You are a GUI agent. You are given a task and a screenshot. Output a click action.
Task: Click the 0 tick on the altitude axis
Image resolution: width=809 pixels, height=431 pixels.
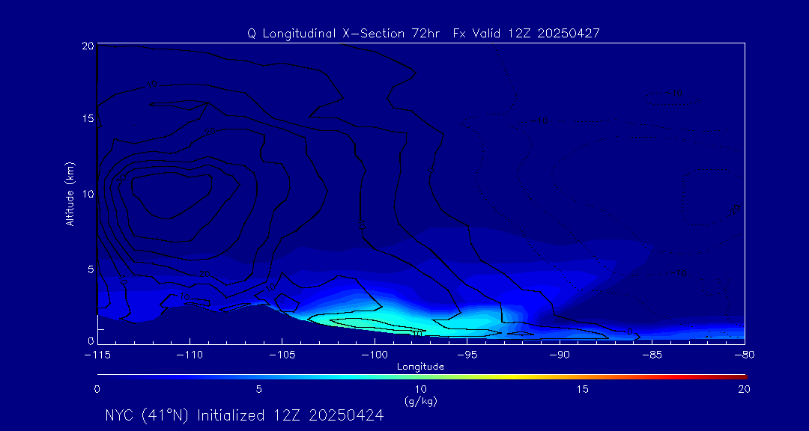(x=90, y=340)
